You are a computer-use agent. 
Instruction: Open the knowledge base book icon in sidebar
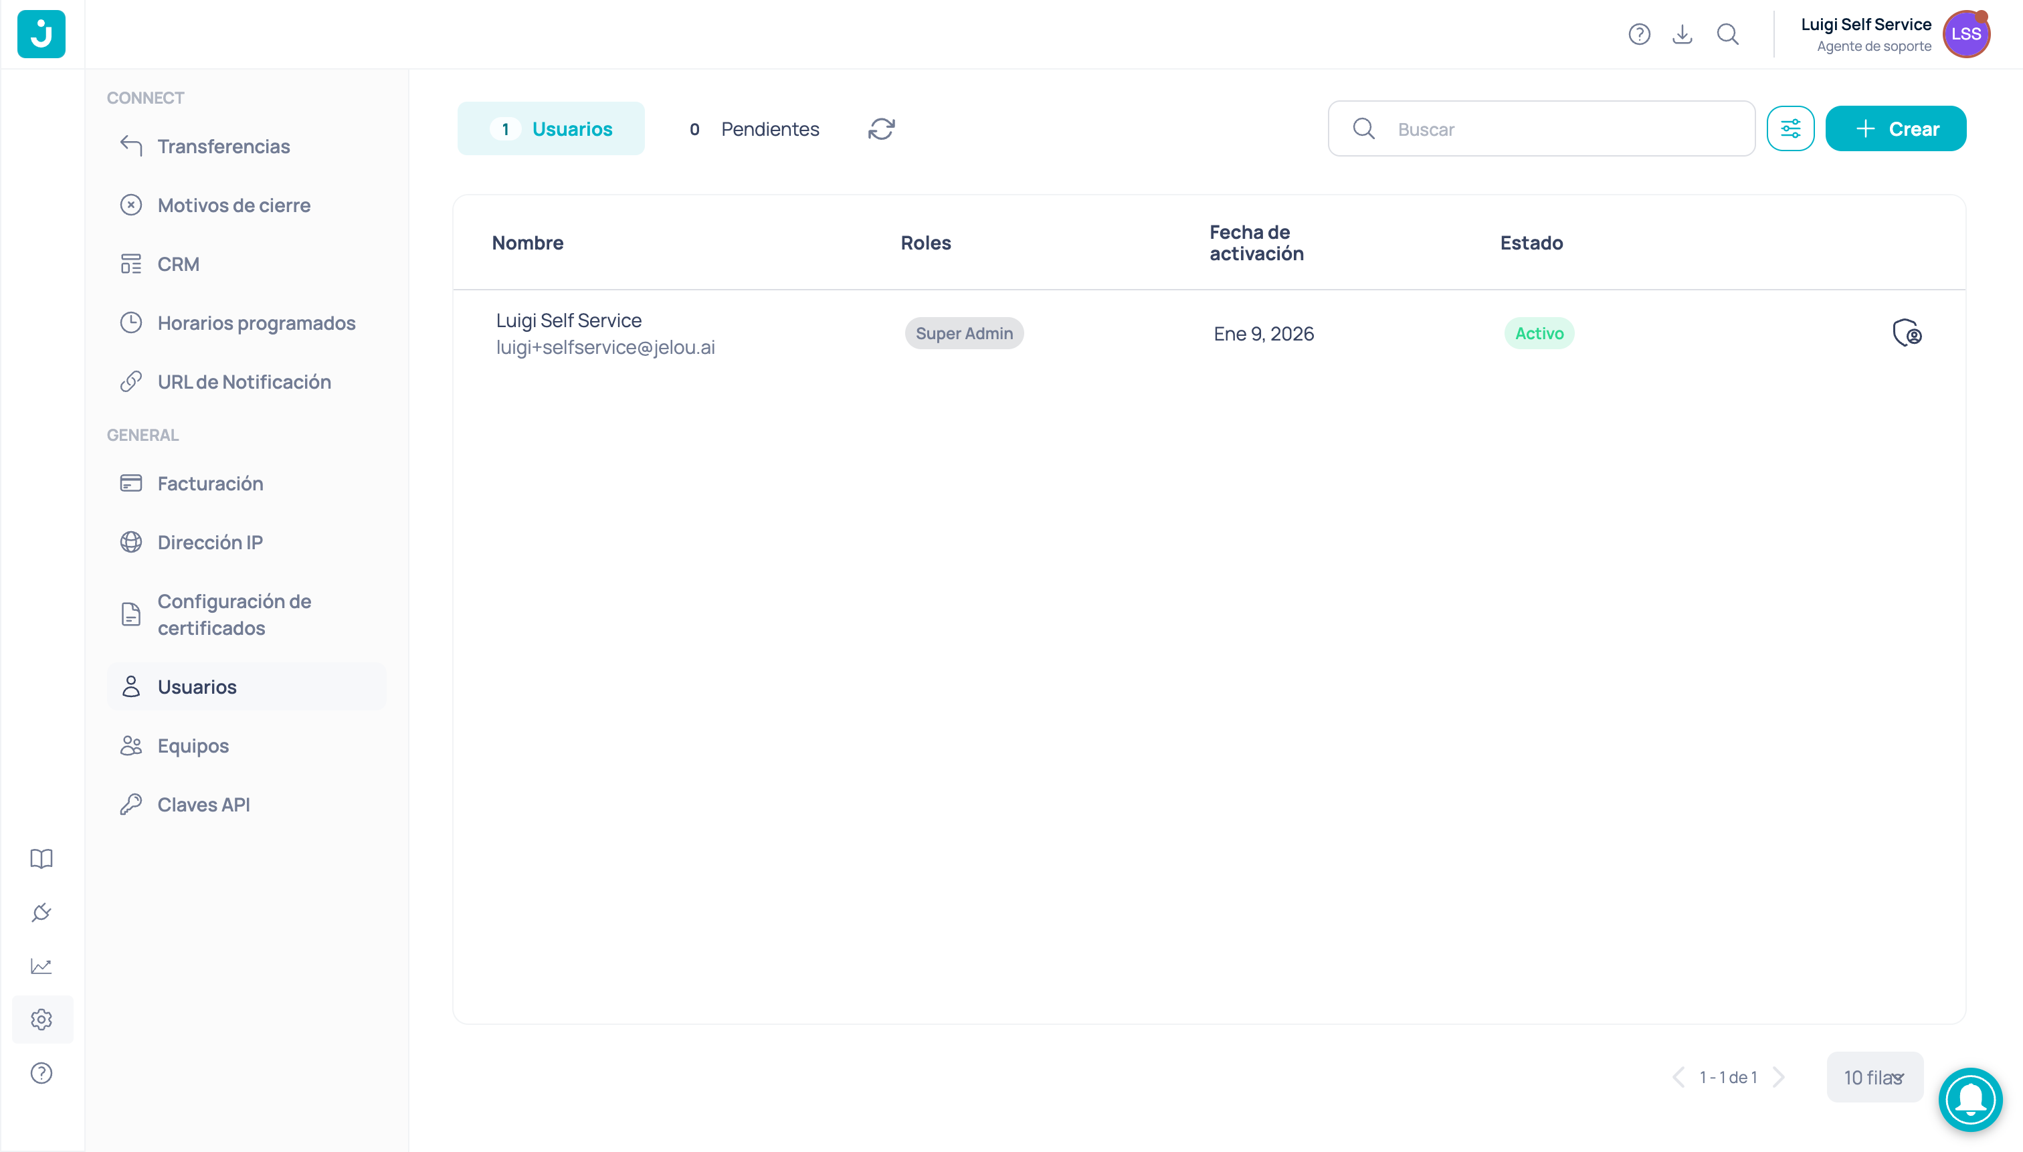point(41,858)
